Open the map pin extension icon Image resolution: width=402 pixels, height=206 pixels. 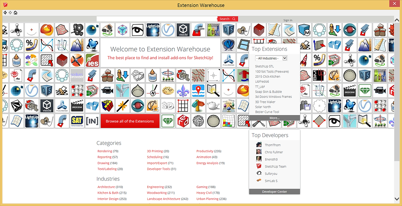click(198, 91)
